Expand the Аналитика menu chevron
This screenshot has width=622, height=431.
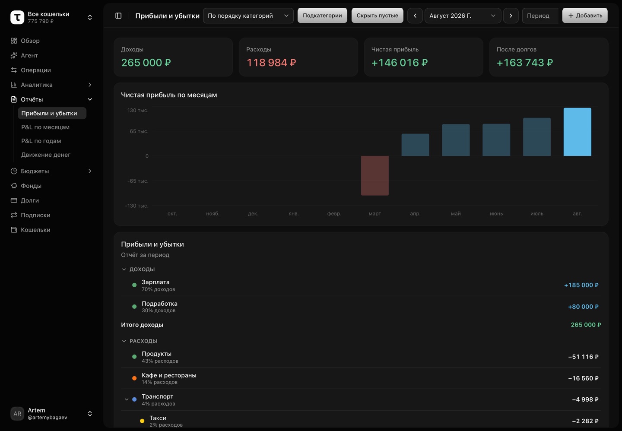[x=90, y=85]
